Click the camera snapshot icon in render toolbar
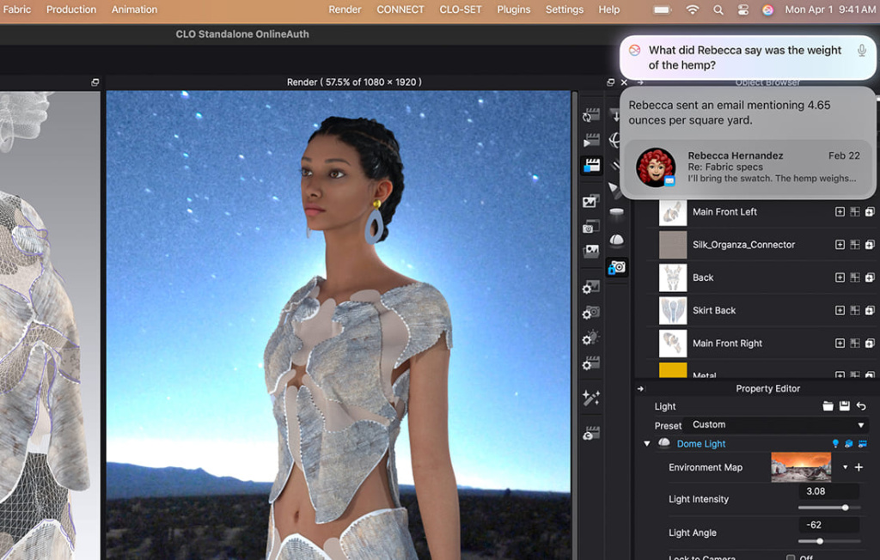Image resolution: width=880 pixels, height=560 pixels. coord(591,227)
